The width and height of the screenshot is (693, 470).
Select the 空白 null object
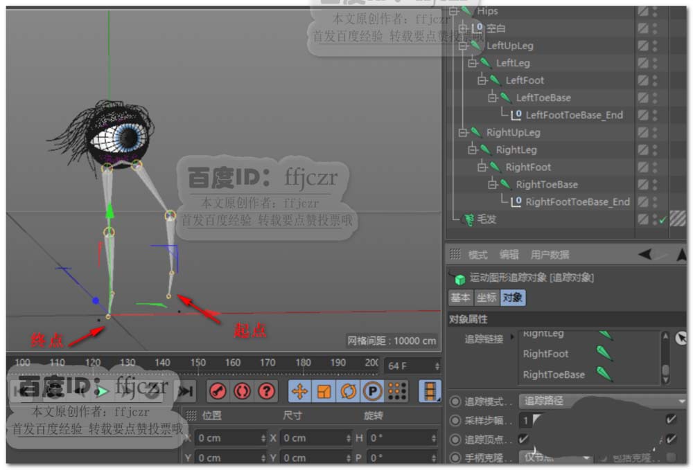click(496, 28)
